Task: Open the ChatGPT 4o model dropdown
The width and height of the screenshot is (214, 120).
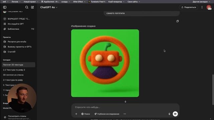Action: coord(49,7)
